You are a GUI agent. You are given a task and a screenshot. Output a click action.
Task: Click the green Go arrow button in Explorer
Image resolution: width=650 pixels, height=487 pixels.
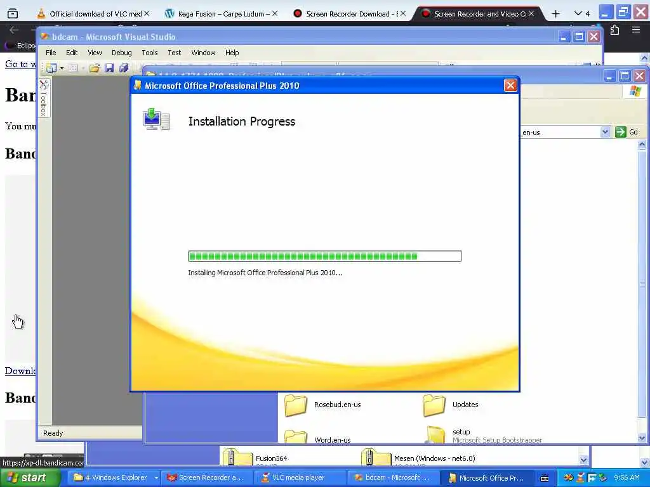click(x=621, y=132)
